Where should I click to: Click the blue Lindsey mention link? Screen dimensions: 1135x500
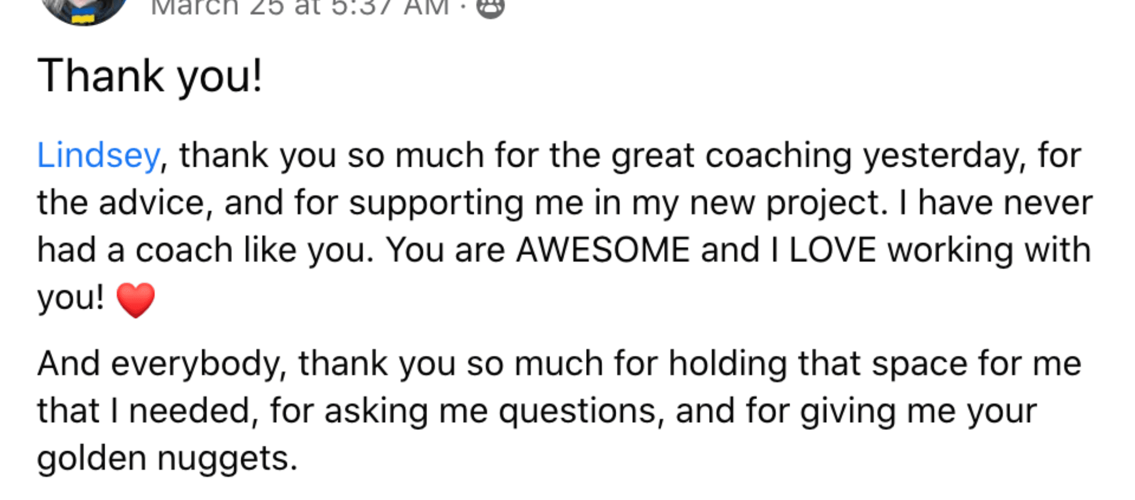pyautogui.click(x=98, y=156)
